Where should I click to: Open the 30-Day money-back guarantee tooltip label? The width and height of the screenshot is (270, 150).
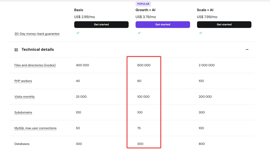point(37,34)
